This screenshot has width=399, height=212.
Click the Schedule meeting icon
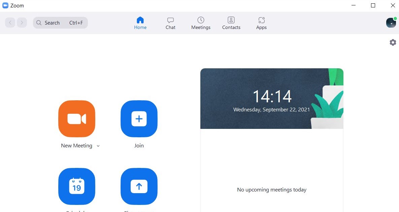[x=76, y=186]
